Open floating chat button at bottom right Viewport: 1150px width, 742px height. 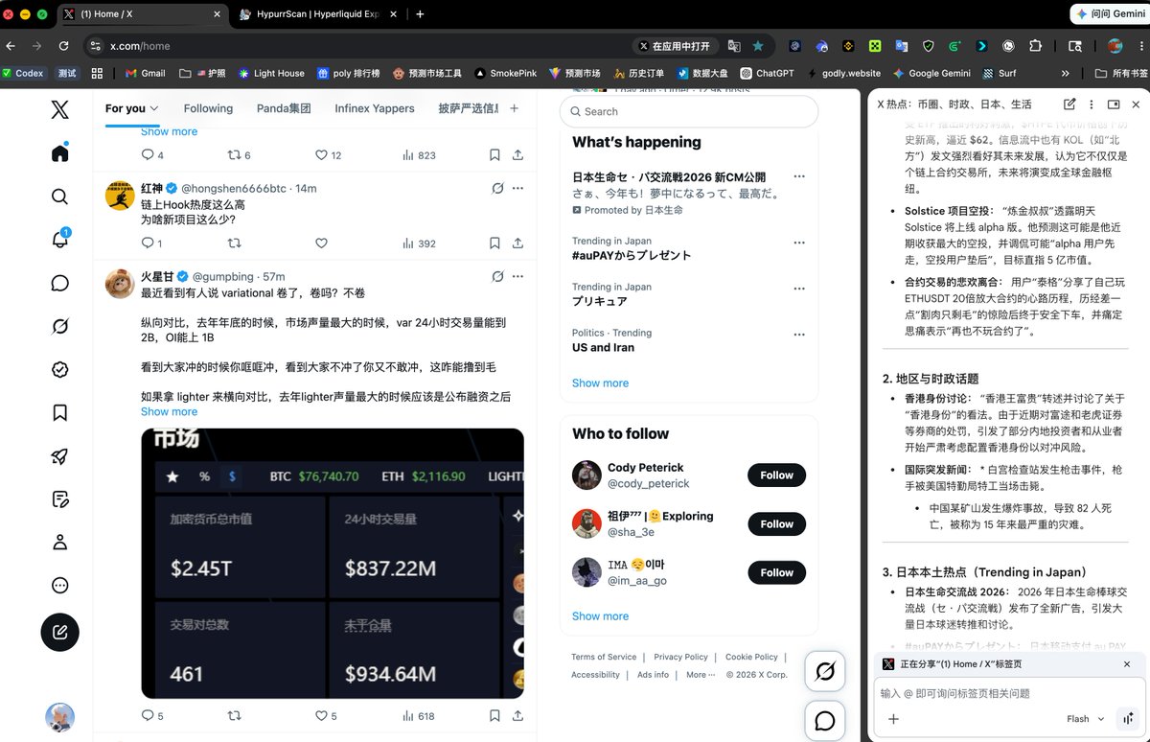824,721
